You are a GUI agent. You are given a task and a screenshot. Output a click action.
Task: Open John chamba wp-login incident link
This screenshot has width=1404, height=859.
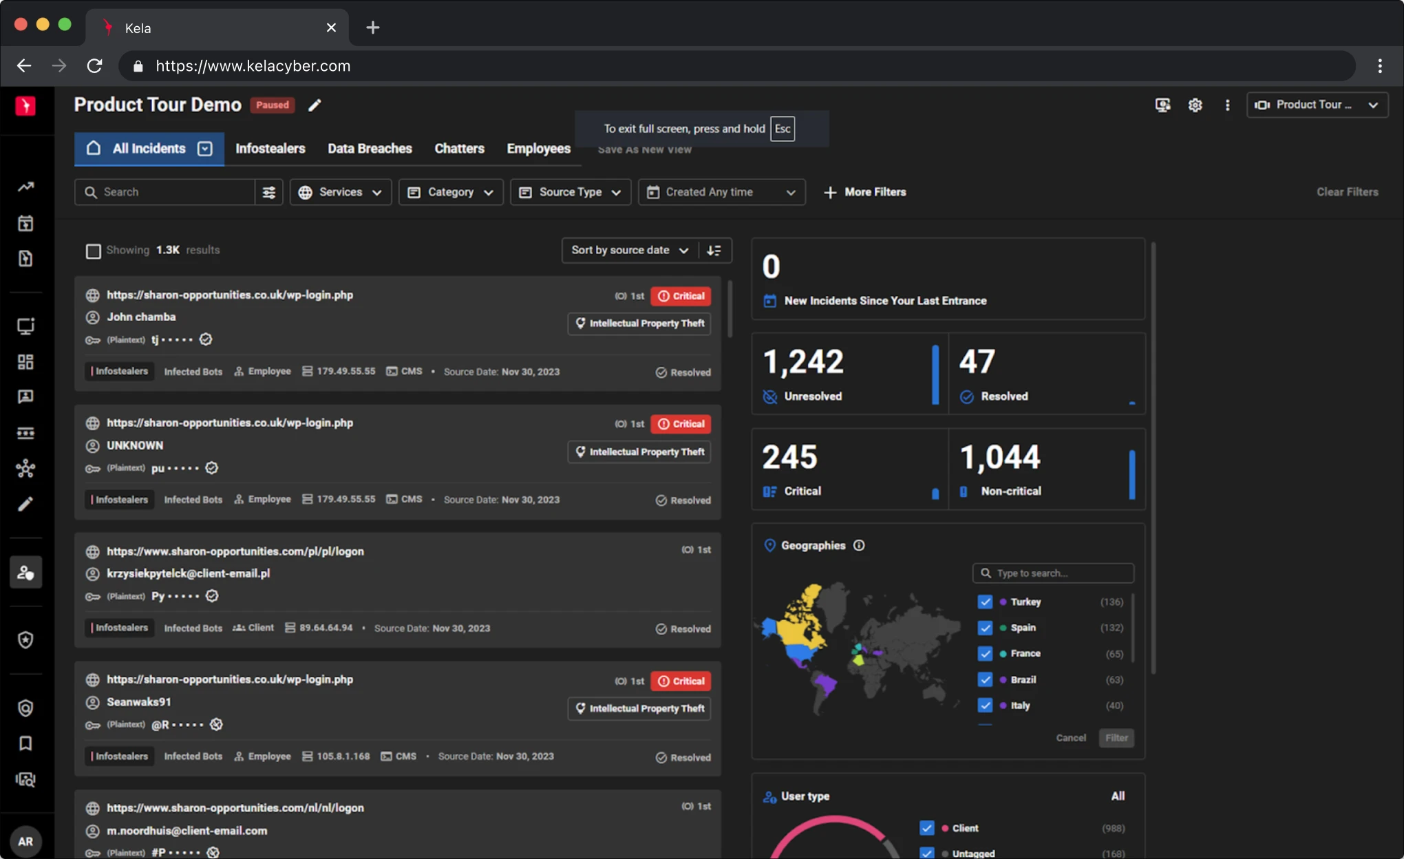[230, 295]
